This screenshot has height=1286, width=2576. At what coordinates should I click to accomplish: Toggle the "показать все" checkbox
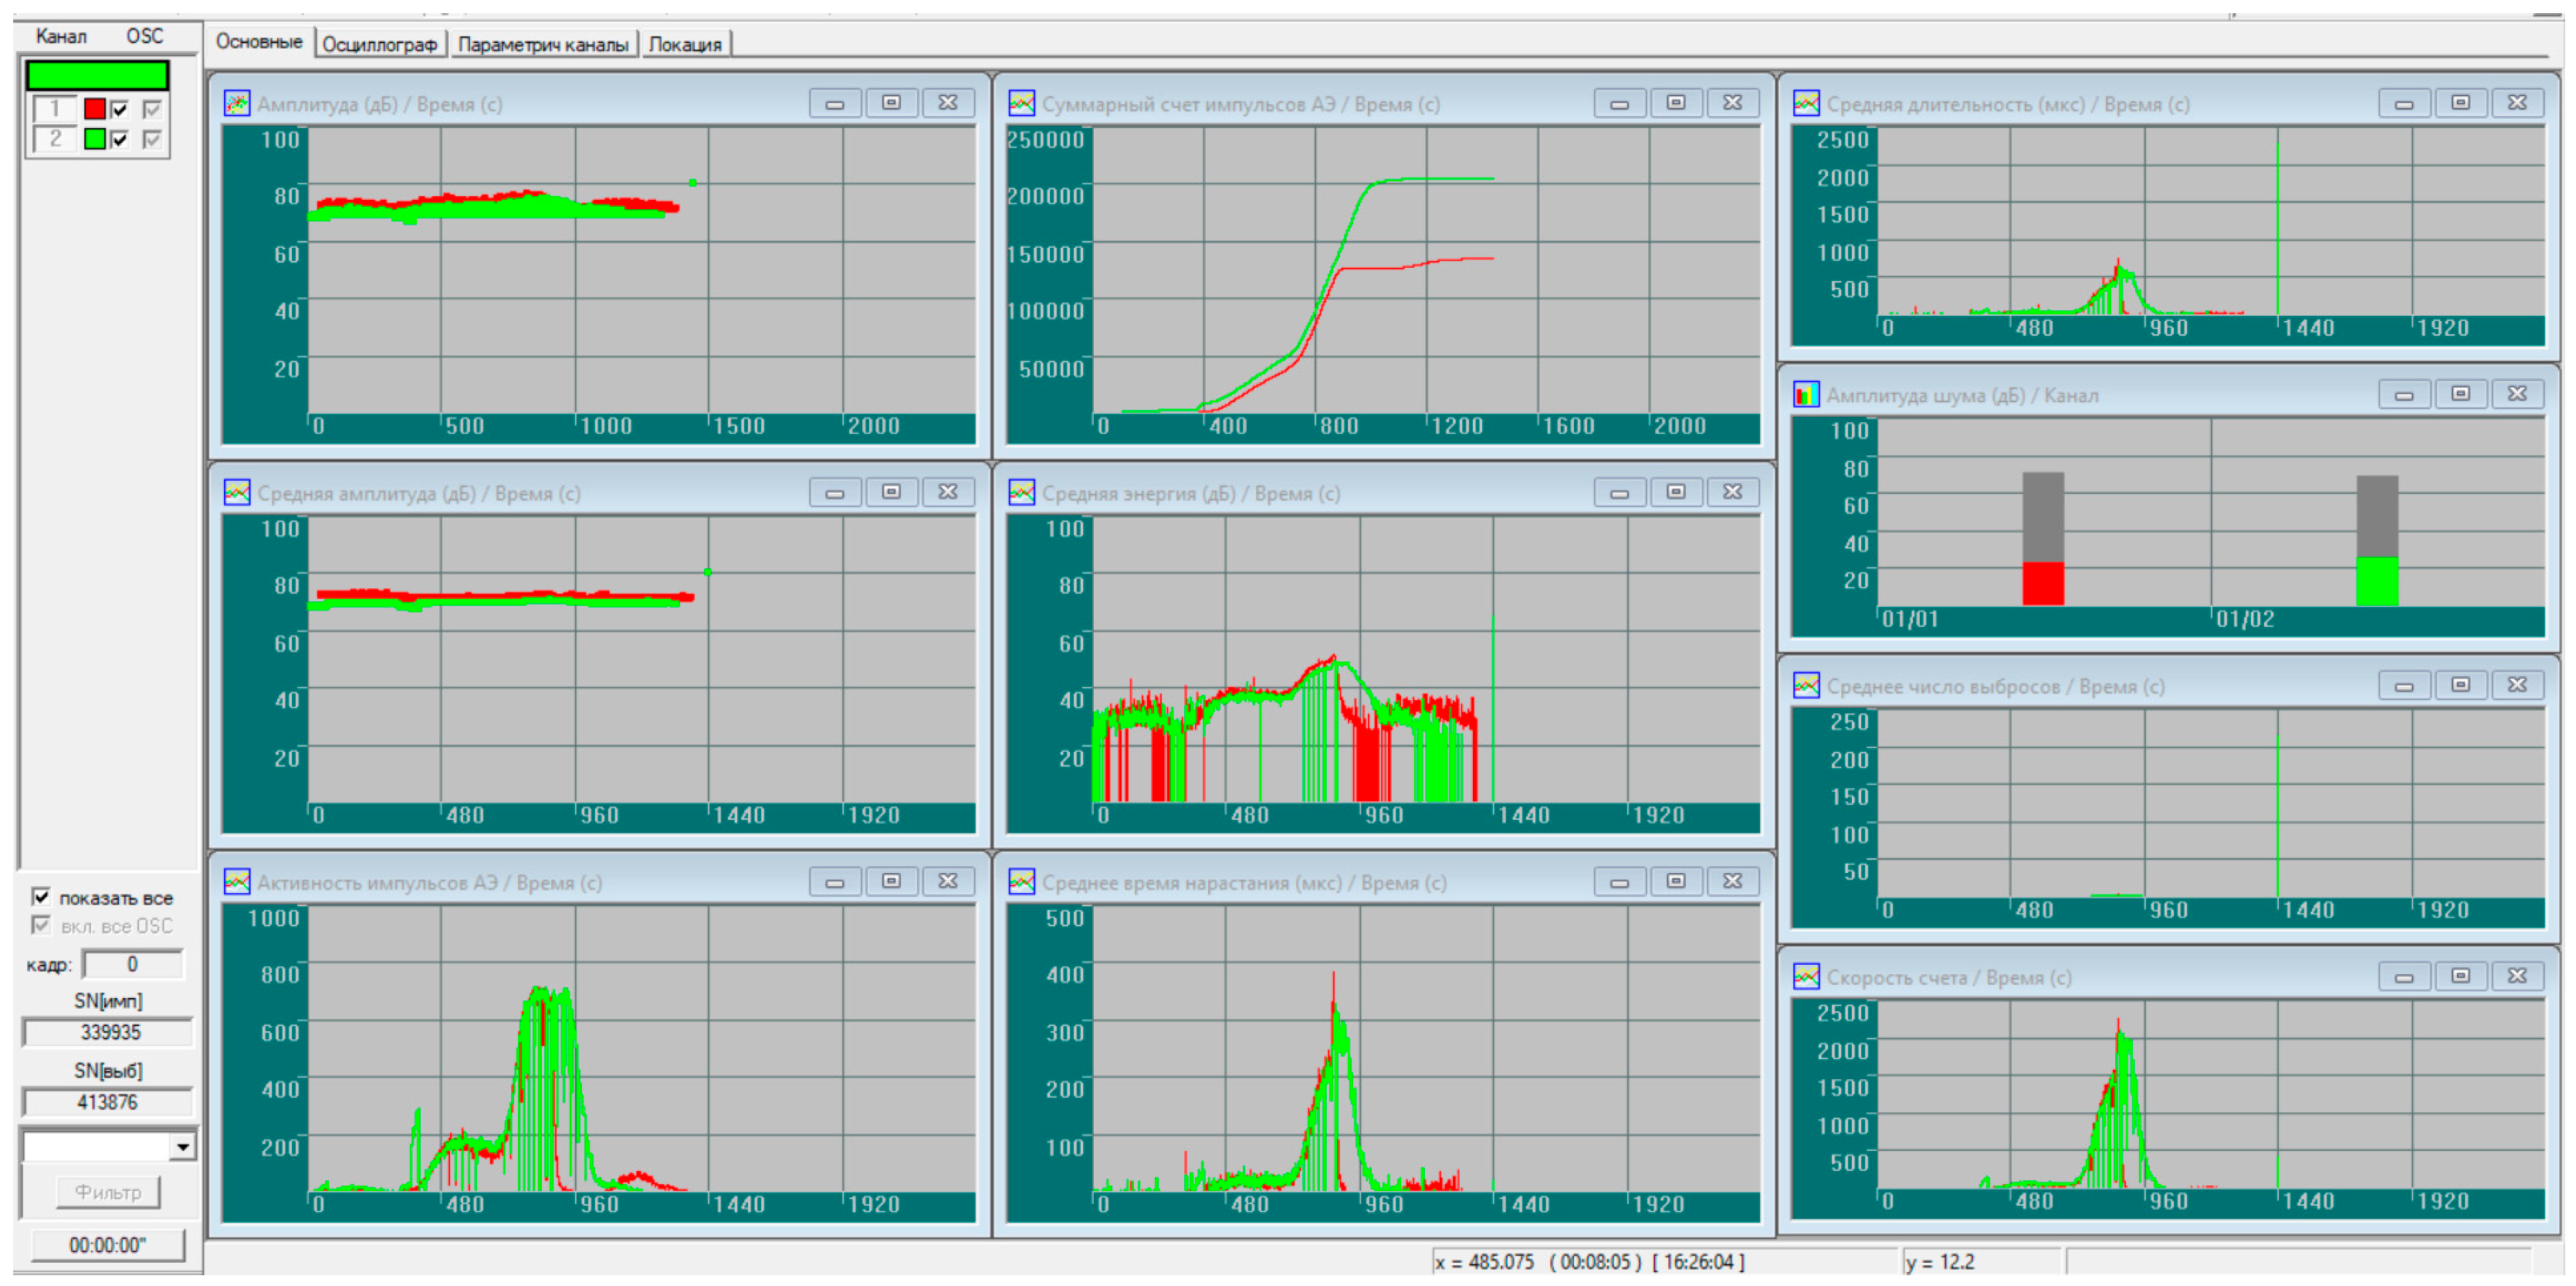[x=41, y=897]
